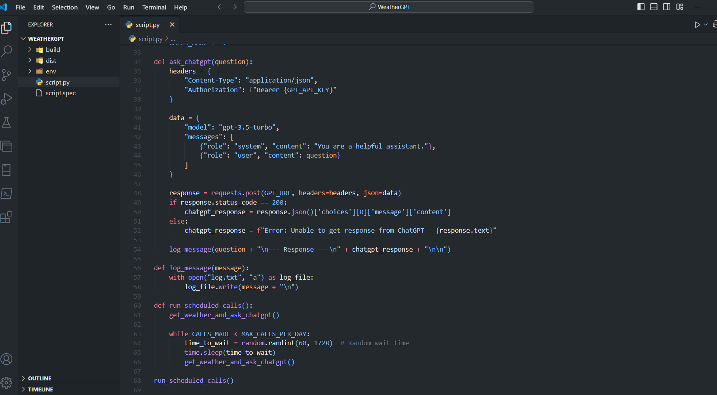Toggle the primary side bar layout button

coord(641,7)
